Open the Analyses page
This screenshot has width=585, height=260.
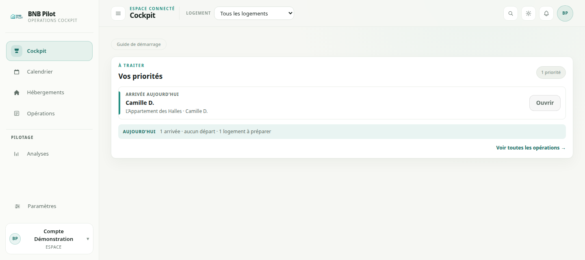49,154
